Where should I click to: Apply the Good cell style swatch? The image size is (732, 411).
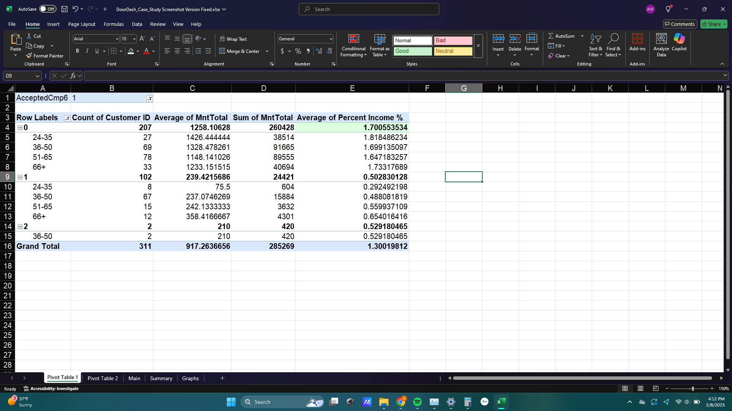click(413, 51)
